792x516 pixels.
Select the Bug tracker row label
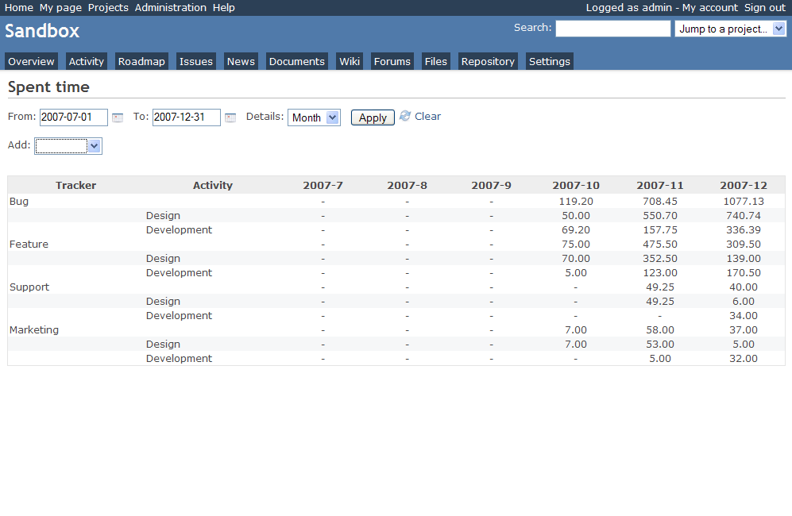[19, 201]
